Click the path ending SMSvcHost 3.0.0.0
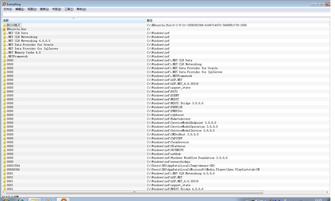The image size is (335, 201). click(x=173, y=135)
